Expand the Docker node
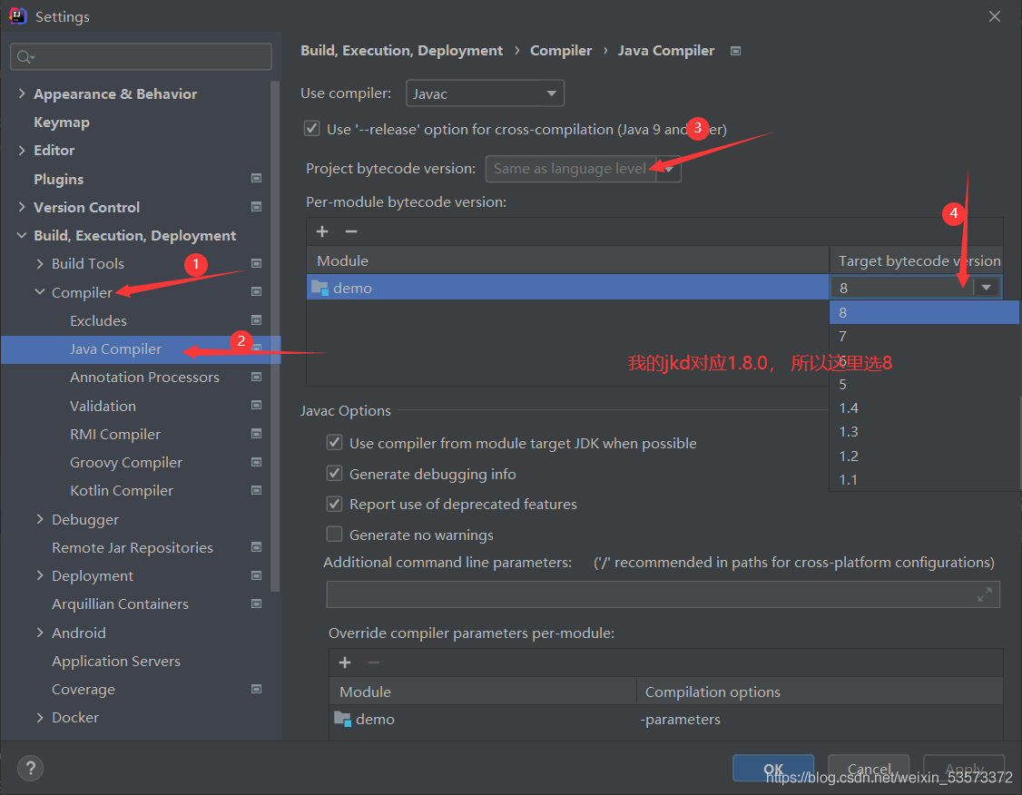 [40, 718]
